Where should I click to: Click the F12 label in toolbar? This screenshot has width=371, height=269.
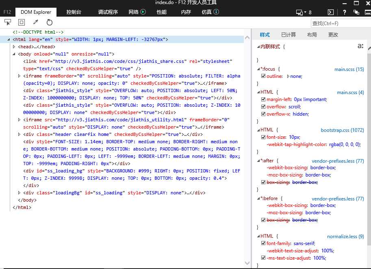pos(7,12)
